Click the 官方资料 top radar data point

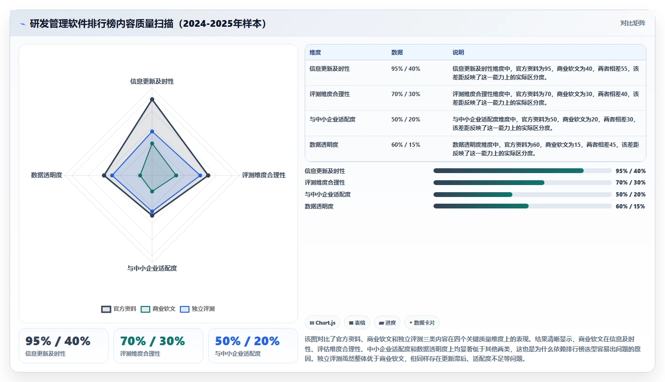click(x=152, y=99)
